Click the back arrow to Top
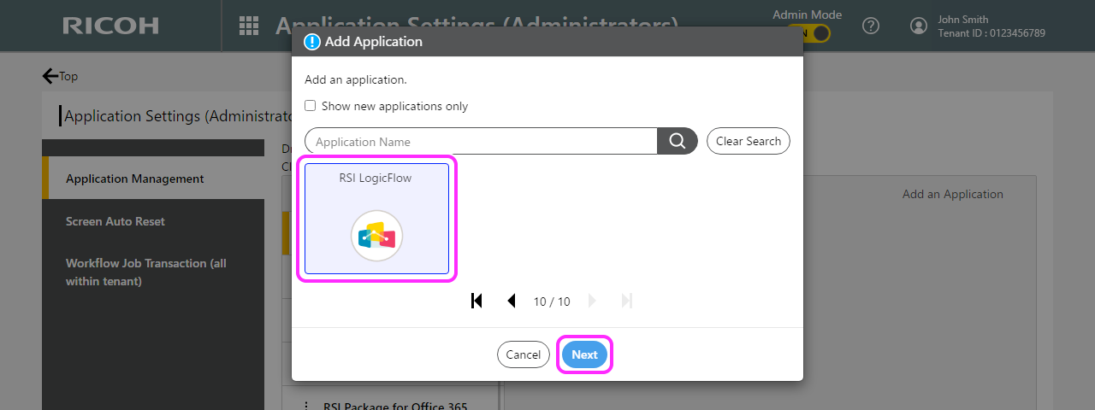Screen dimensions: 1095x410 pyautogui.click(x=50, y=76)
